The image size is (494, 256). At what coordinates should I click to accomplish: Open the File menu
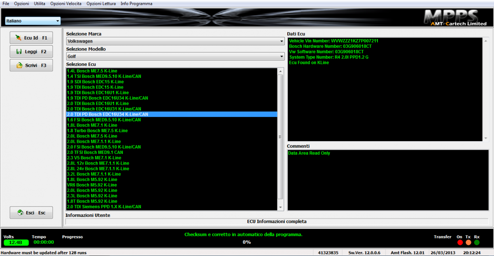point(6,4)
